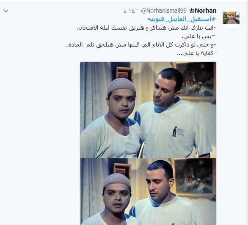Click the crown emoji beside Norhan's name

point(192,11)
